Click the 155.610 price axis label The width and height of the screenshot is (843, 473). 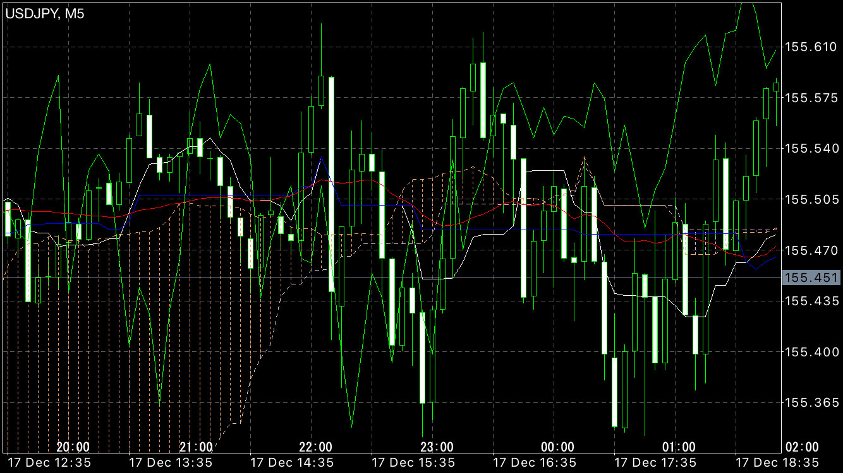pos(811,47)
